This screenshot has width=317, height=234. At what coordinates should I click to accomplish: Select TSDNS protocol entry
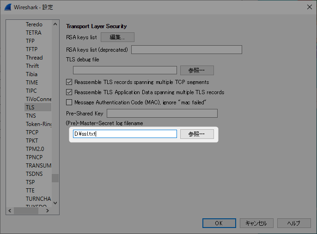34,174
